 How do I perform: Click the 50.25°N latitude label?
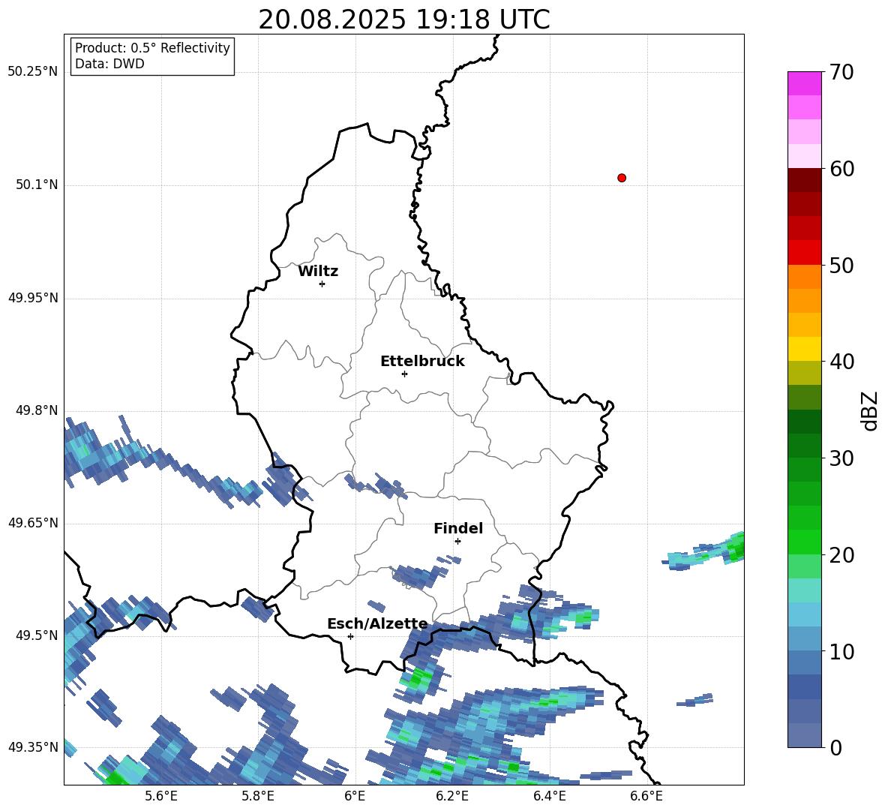[x=33, y=72]
